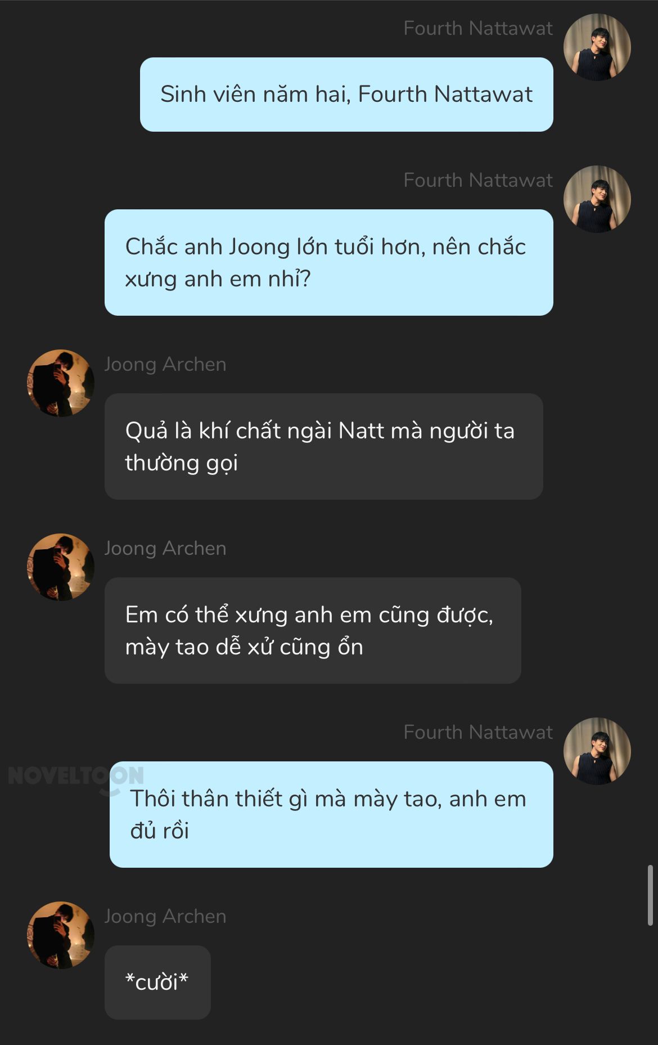Tap Joong Archen's avatar beside 'Em có thể xưng' message
The height and width of the screenshot is (1045, 658).
[x=61, y=567]
